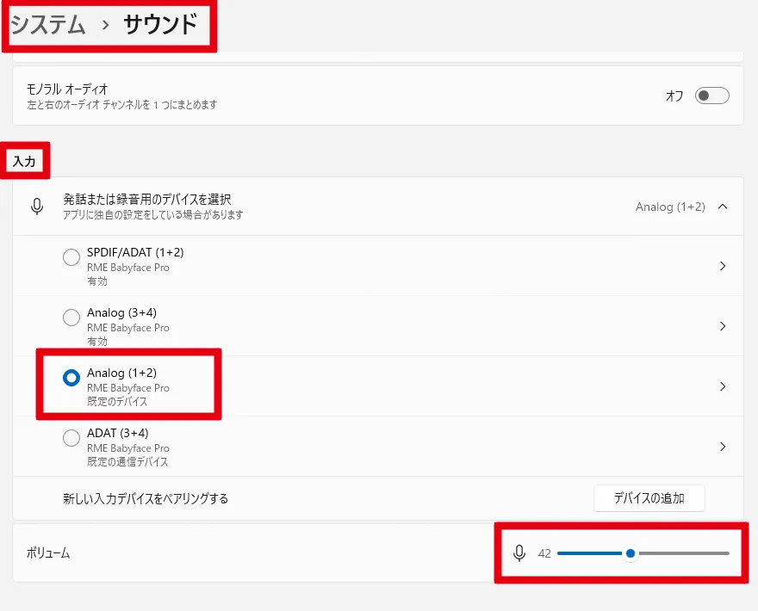The image size is (758, 611).
Task: Click the volume value 42
Action: pos(544,553)
